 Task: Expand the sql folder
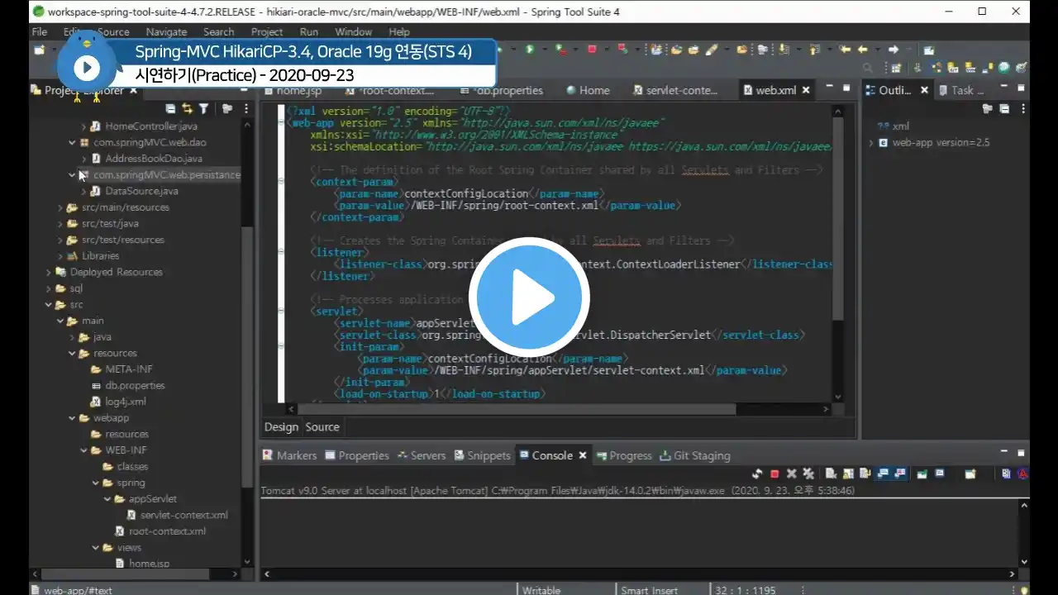point(49,288)
